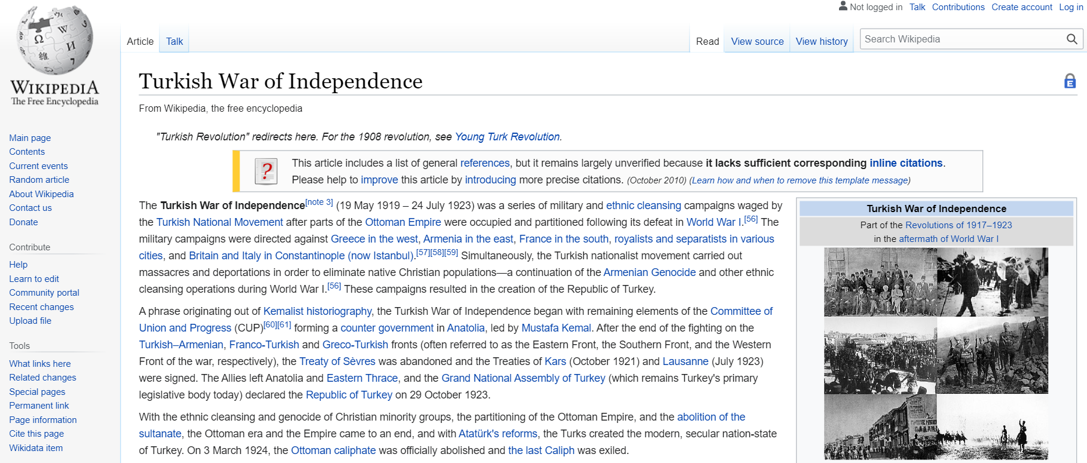This screenshot has width=1087, height=463.
Task: Click the Wikipedia globe logo
Action: [x=54, y=41]
